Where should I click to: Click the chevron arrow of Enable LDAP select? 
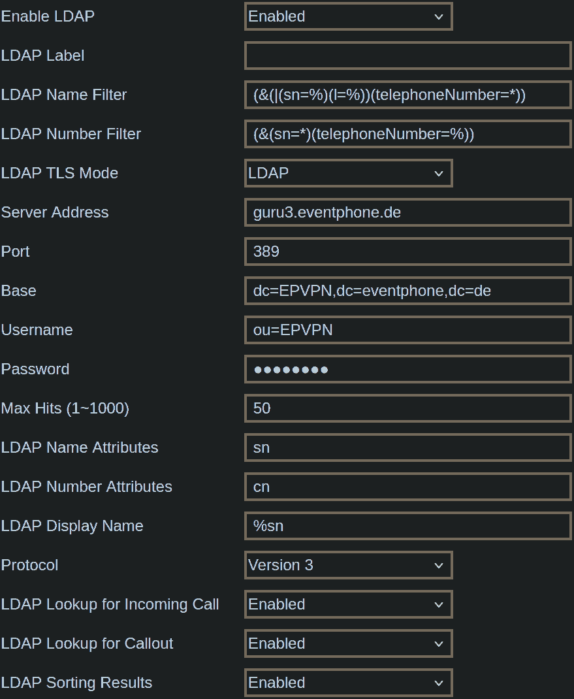[439, 17]
